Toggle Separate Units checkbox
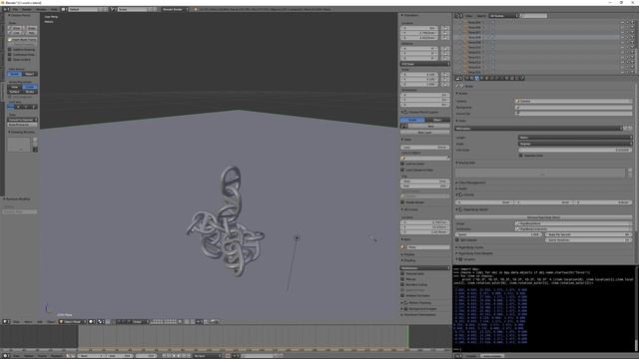The width and height of the screenshot is (639, 359). [521, 156]
